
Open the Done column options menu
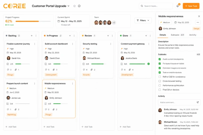[x=150, y=36]
